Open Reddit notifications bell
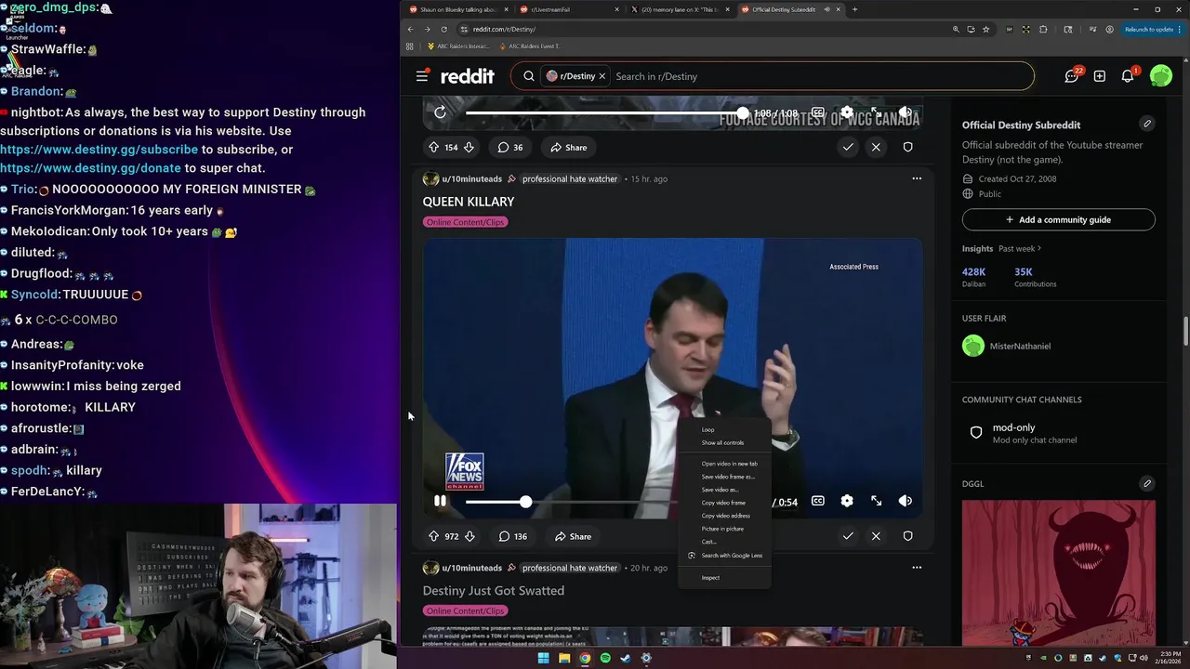 pos(1128,76)
